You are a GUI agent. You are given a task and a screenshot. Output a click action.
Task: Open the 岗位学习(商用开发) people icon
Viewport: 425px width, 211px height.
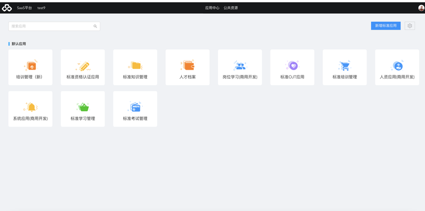[240, 65]
